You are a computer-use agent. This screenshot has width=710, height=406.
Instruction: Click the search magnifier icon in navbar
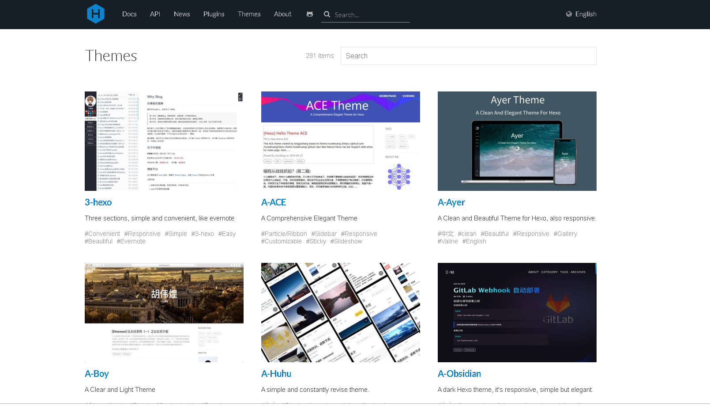[327, 14]
